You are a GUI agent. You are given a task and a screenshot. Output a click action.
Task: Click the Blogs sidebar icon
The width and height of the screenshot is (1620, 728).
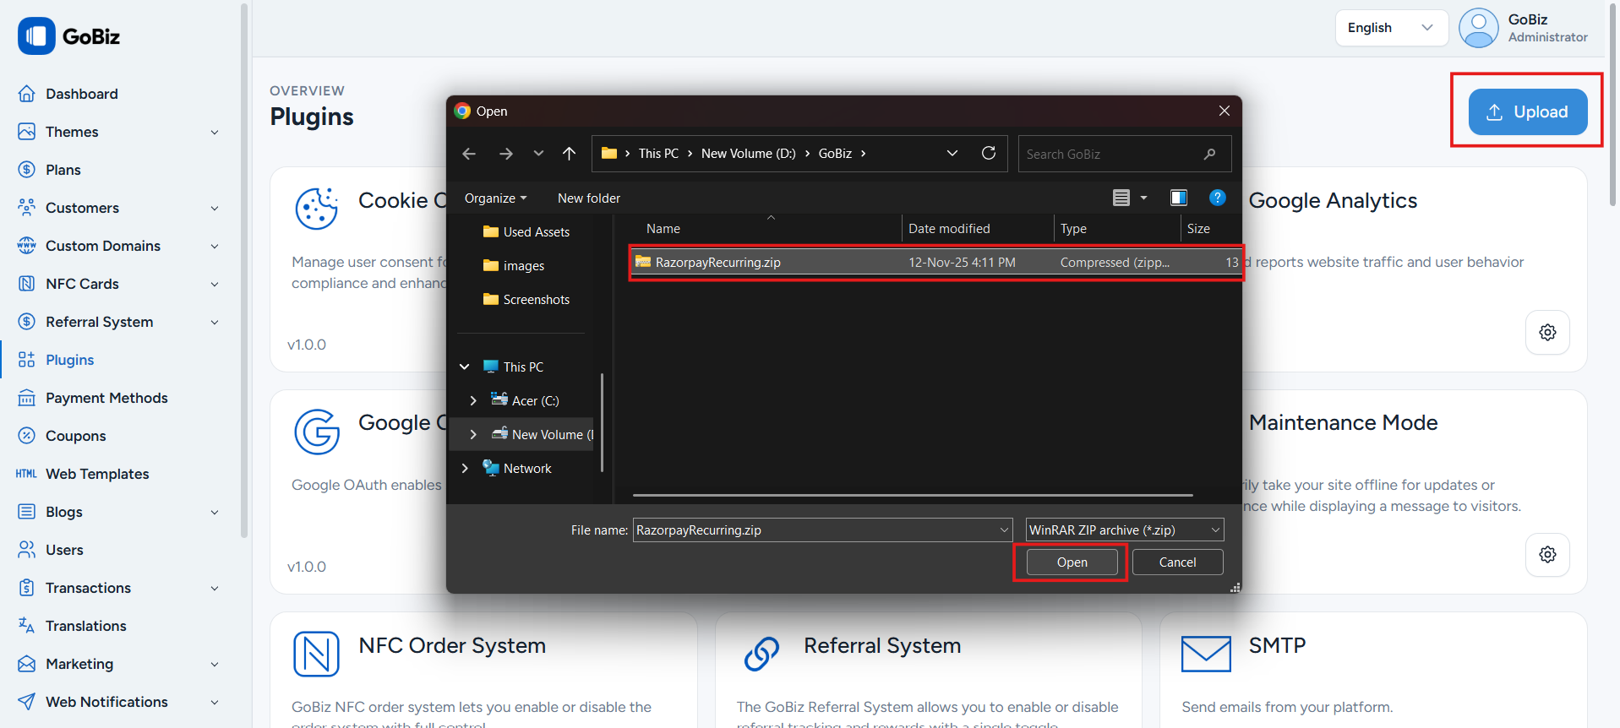27,512
